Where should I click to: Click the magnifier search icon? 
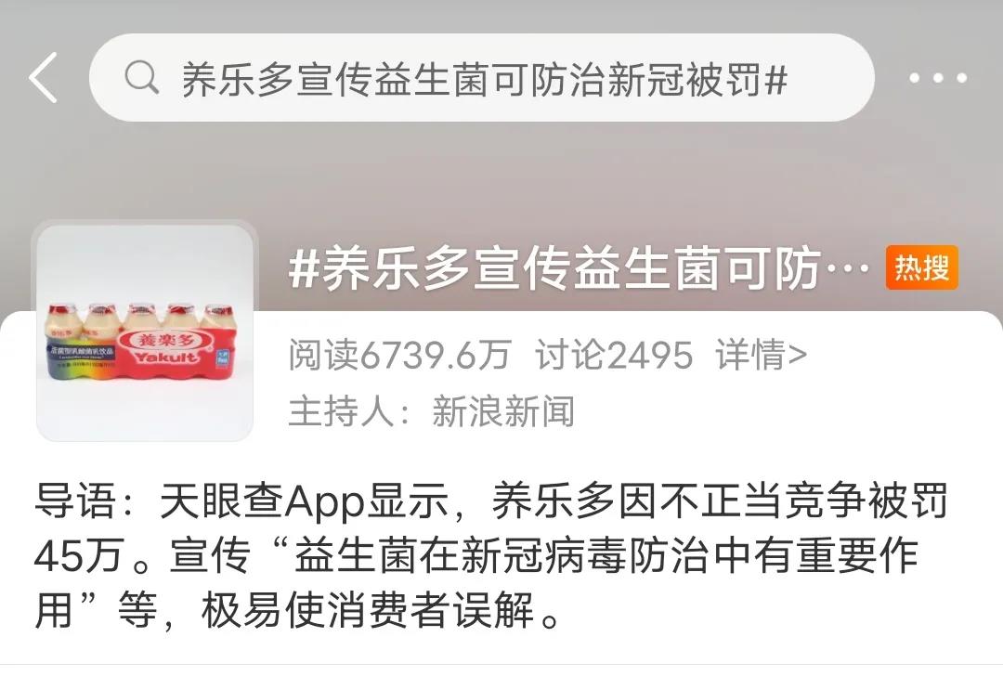141,78
